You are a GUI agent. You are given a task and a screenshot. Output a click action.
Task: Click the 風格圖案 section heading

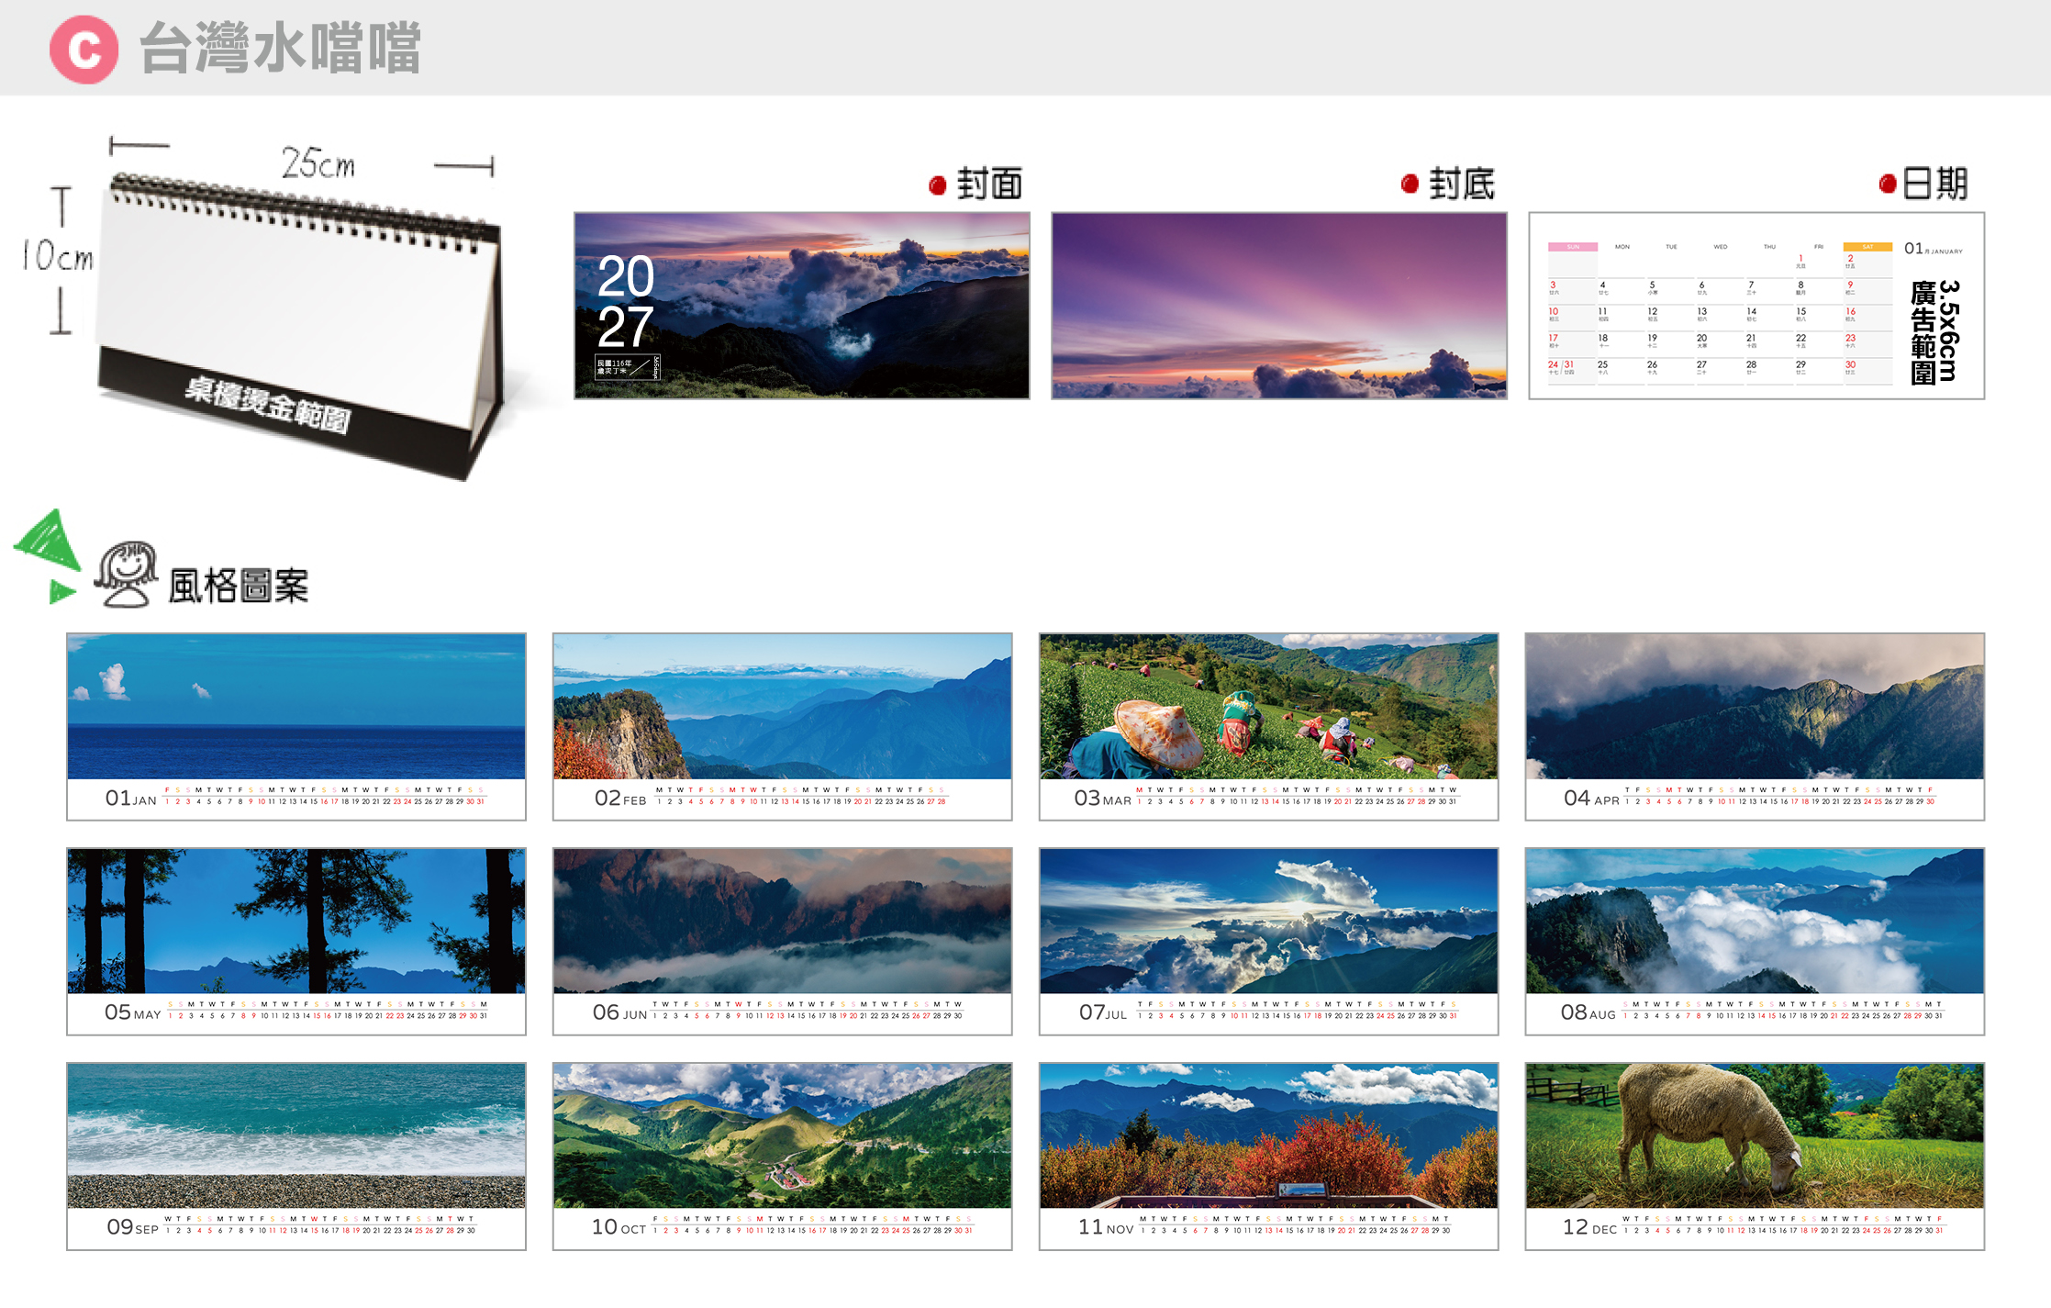pos(239,586)
